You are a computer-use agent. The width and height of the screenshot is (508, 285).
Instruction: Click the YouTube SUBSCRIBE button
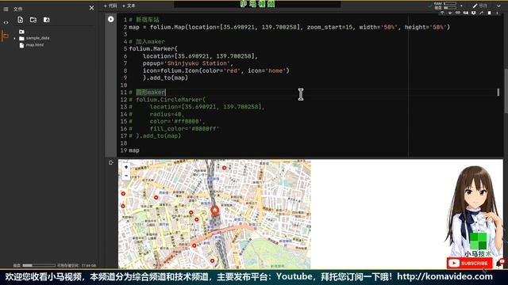click(469, 263)
